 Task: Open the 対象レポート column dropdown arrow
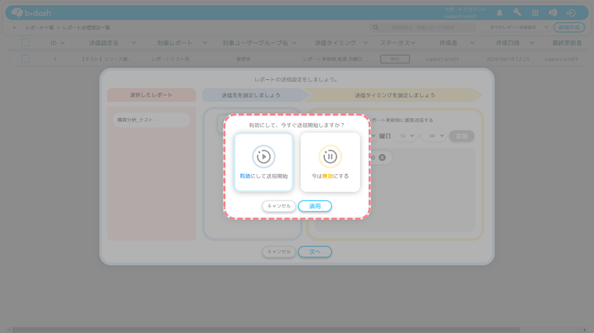point(205,43)
